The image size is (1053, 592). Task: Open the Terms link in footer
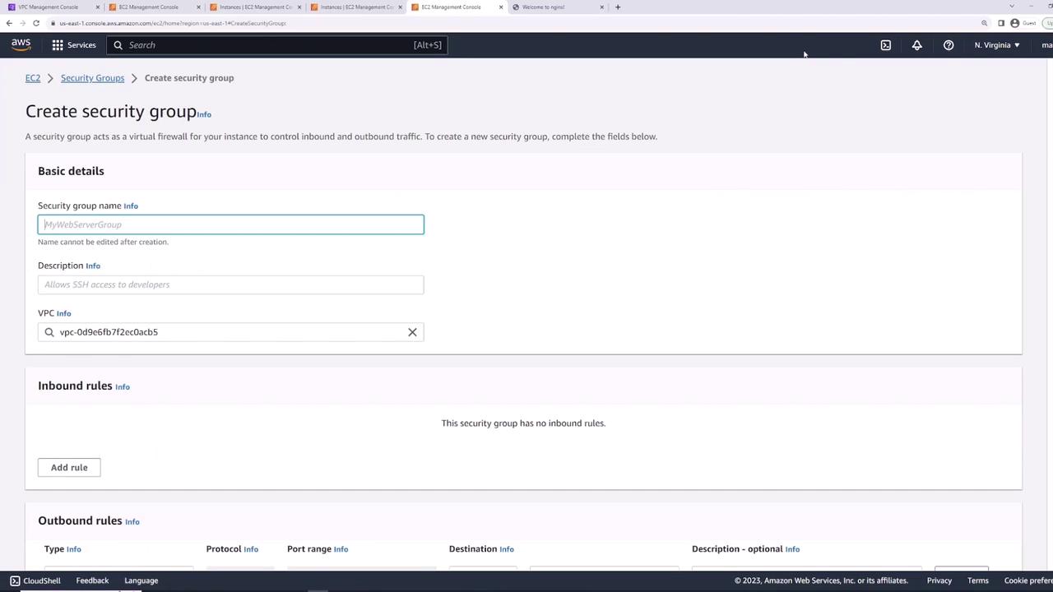[978, 580]
